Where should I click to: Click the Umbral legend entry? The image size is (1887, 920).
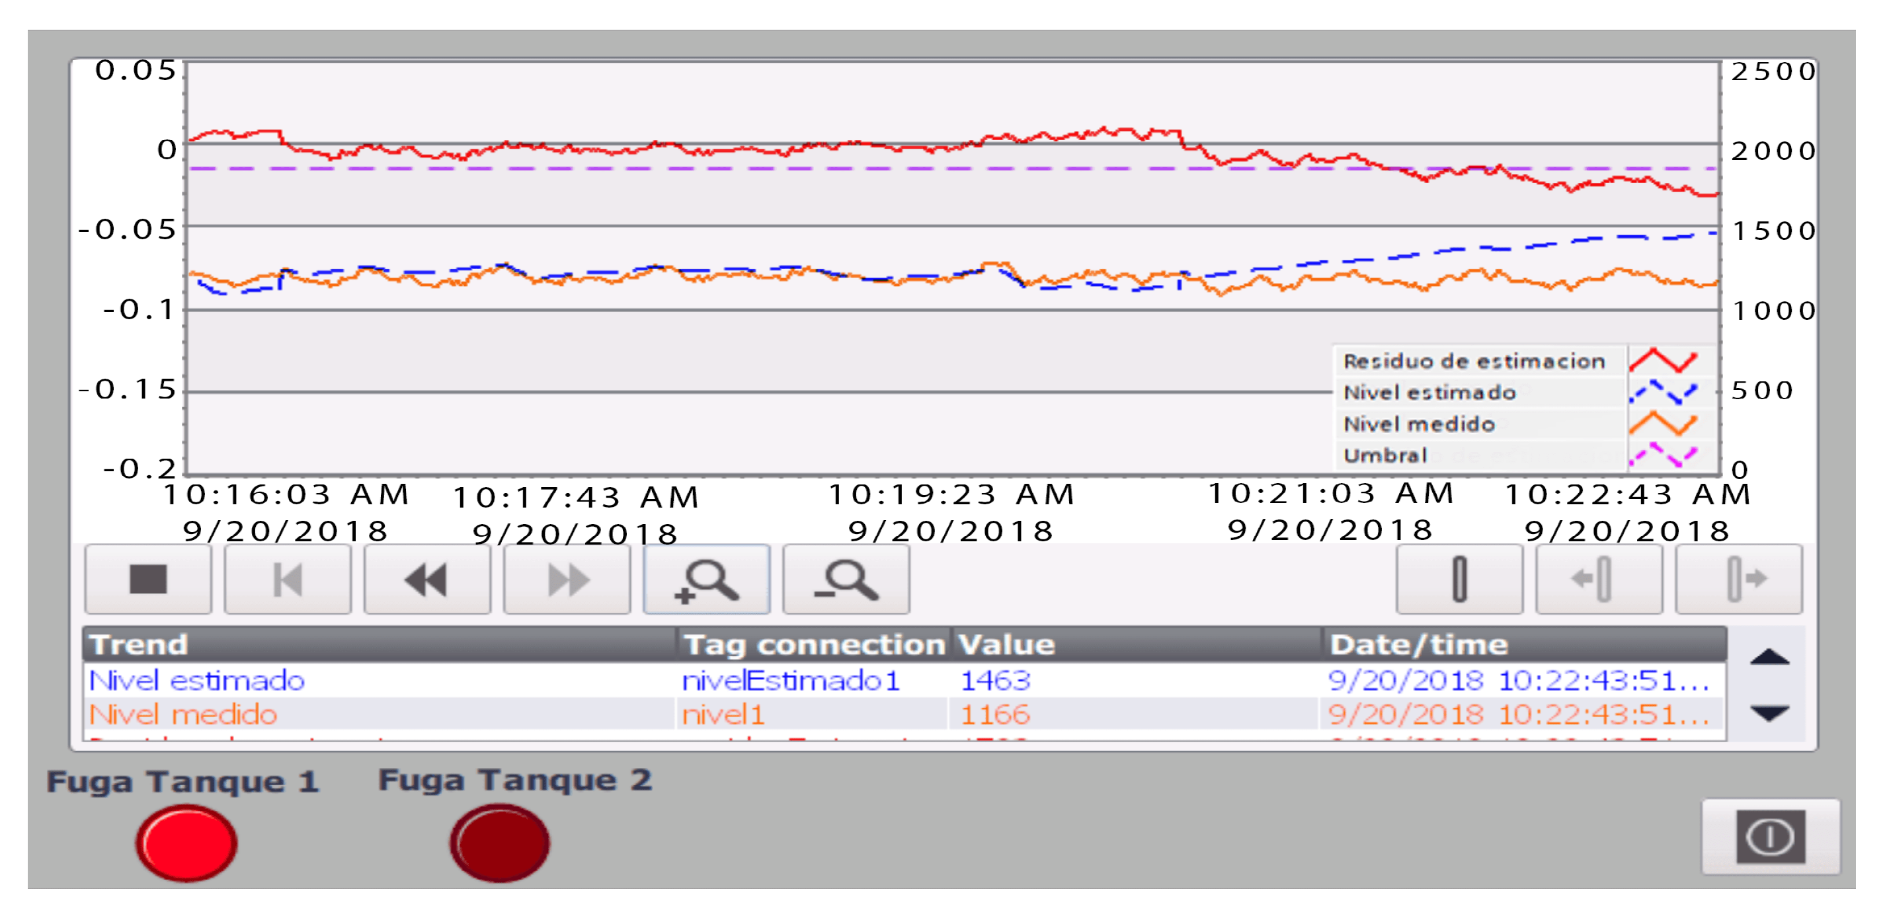point(1385,455)
